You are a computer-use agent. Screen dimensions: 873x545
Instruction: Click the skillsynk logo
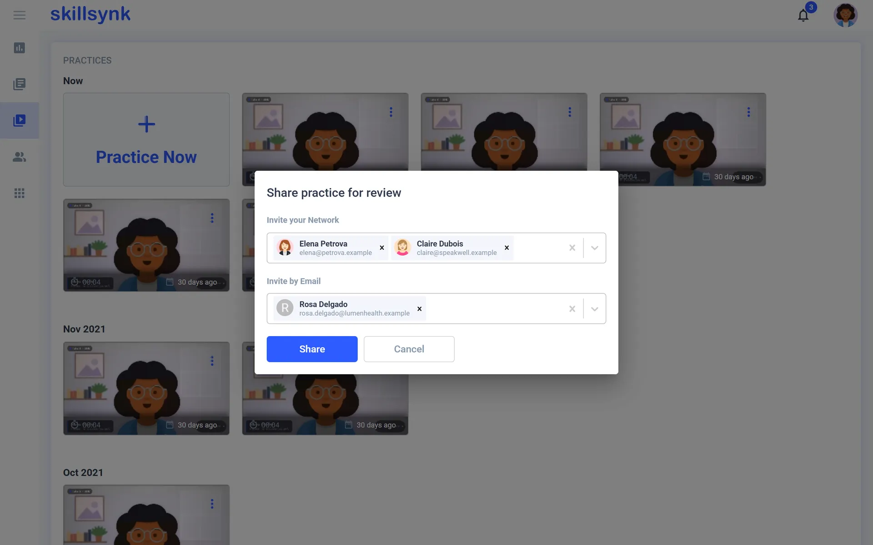click(x=90, y=15)
